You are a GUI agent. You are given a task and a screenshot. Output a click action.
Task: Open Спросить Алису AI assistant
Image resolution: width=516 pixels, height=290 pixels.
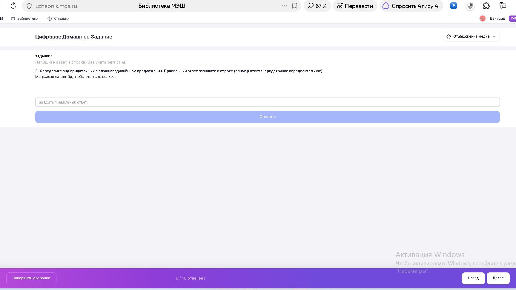411,6
